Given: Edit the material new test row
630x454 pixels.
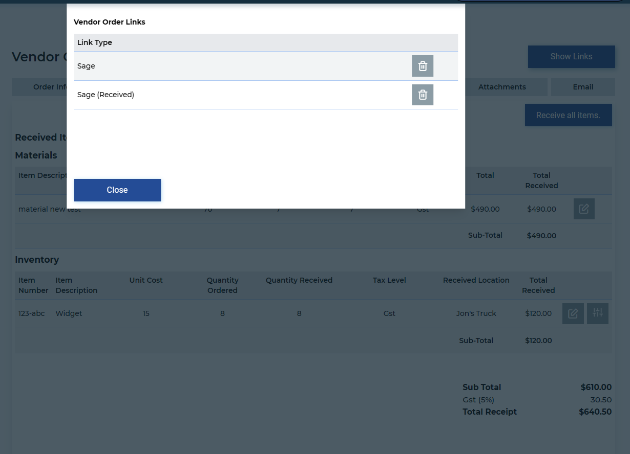Looking at the screenshot, I should pos(584,209).
